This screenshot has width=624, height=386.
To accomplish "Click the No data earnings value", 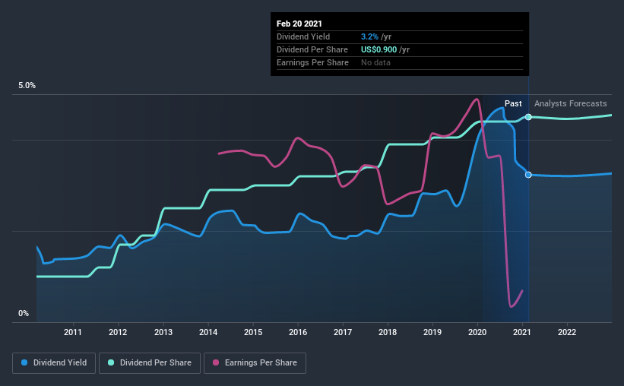I will (x=375, y=62).
